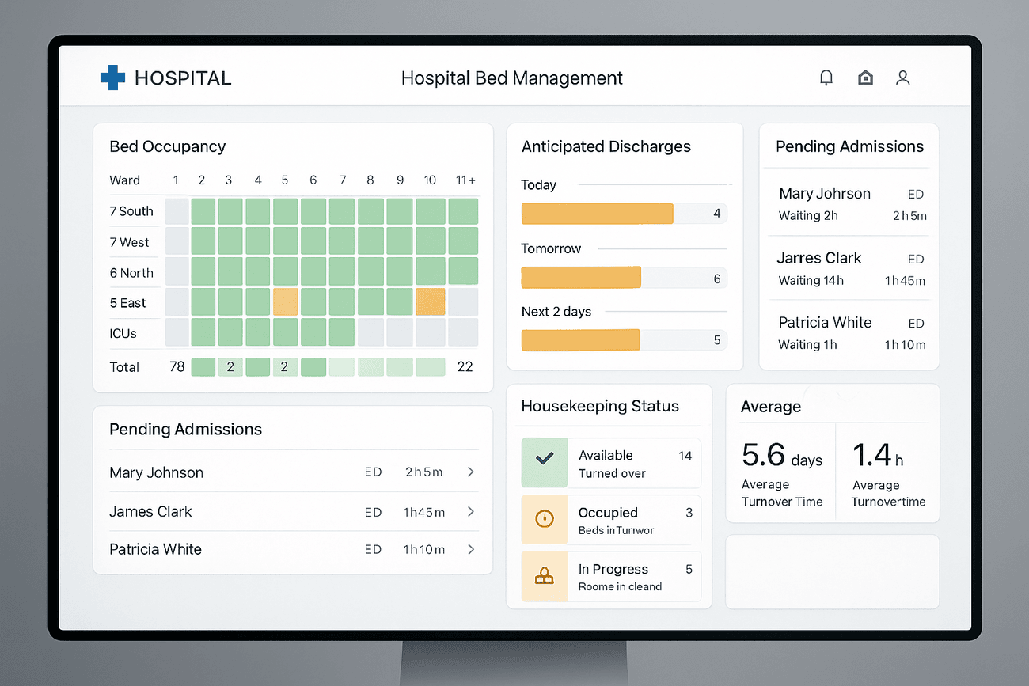Screen dimensions: 1029x686
Task: Toggle the orange occupied bed in 5 East
Action: tap(286, 301)
